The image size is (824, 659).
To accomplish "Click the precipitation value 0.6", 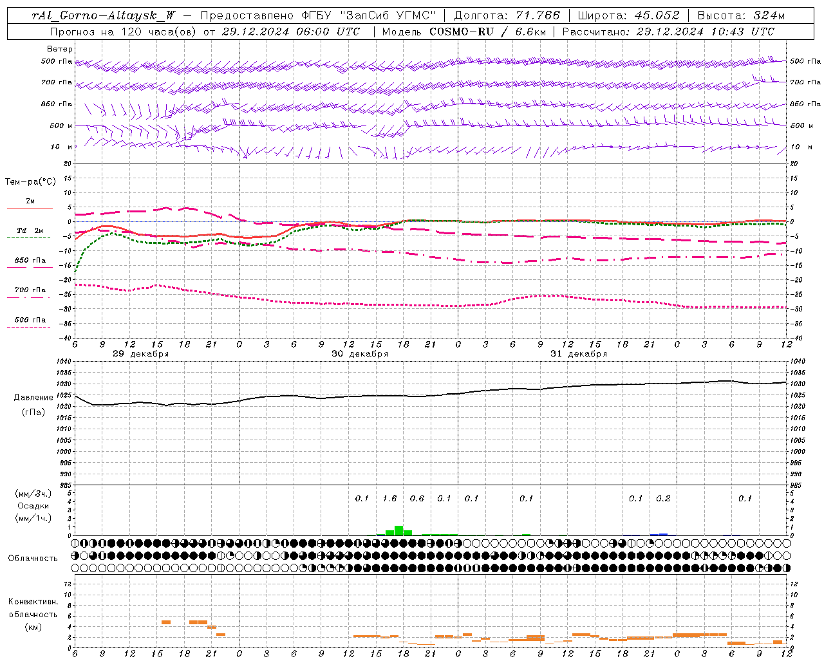I will pyautogui.click(x=417, y=499).
